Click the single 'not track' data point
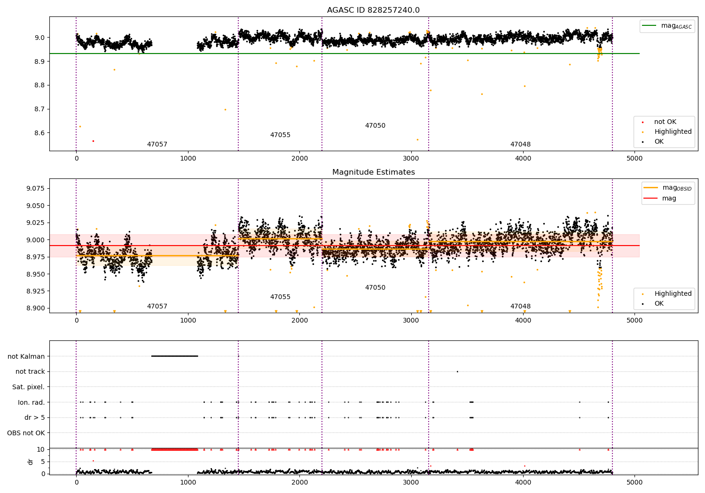The height and width of the screenshot is (493, 705). click(457, 371)
